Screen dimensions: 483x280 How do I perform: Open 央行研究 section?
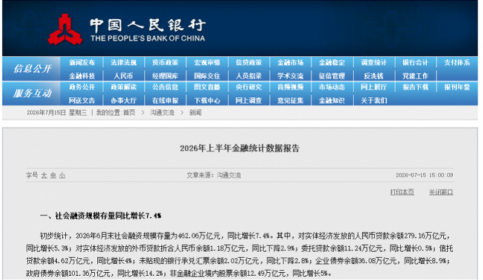tap(249, 87)
